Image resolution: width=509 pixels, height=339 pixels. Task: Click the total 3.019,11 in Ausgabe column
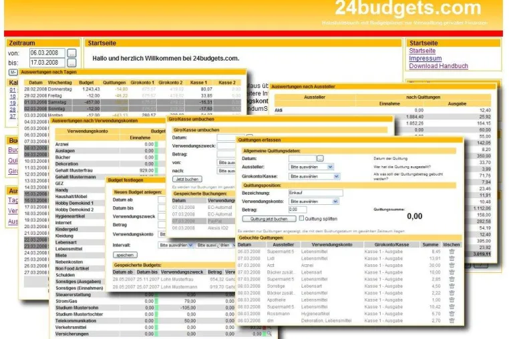pos(482,254)
